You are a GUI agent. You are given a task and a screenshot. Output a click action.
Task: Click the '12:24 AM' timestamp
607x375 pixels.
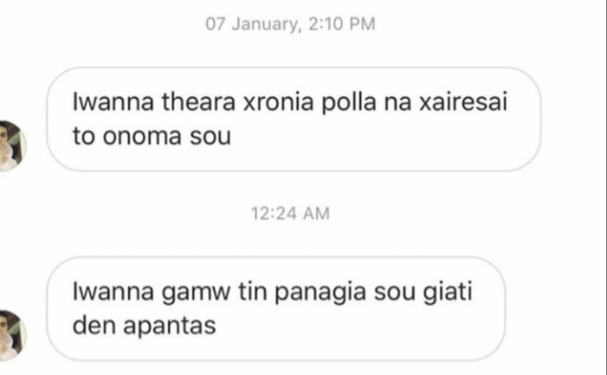point(290,214)
